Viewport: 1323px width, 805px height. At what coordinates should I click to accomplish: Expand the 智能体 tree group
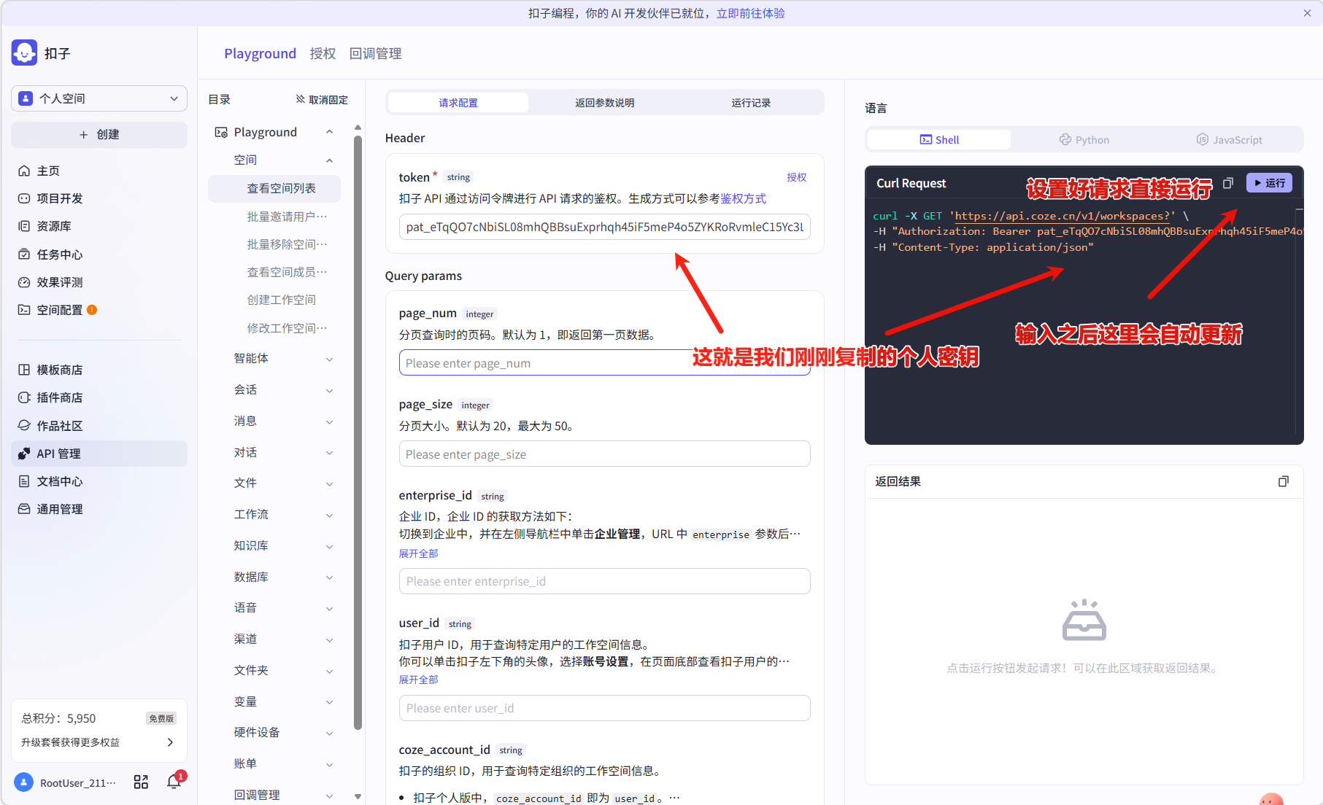[329, 359]
